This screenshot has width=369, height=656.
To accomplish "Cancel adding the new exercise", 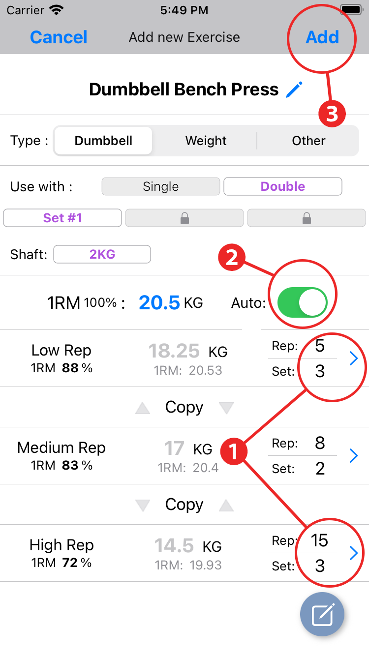I will tap(59, 37).
